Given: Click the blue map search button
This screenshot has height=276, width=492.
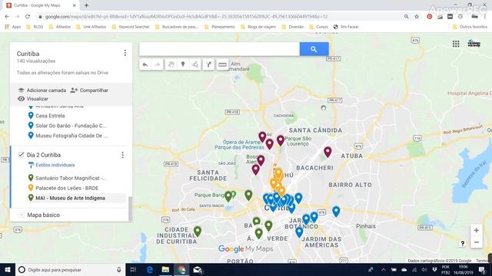Looking at the screenshot, I should [x=314, y=49].
